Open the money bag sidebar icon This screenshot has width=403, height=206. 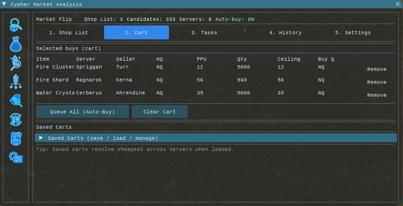[16, 44]
